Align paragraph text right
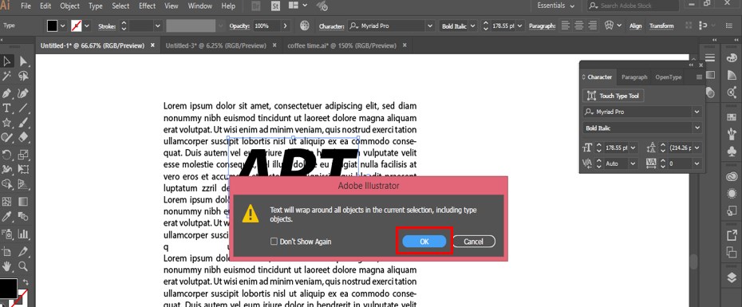The height and width of the screenshot is (307, 742). click(x=594, y=26)
